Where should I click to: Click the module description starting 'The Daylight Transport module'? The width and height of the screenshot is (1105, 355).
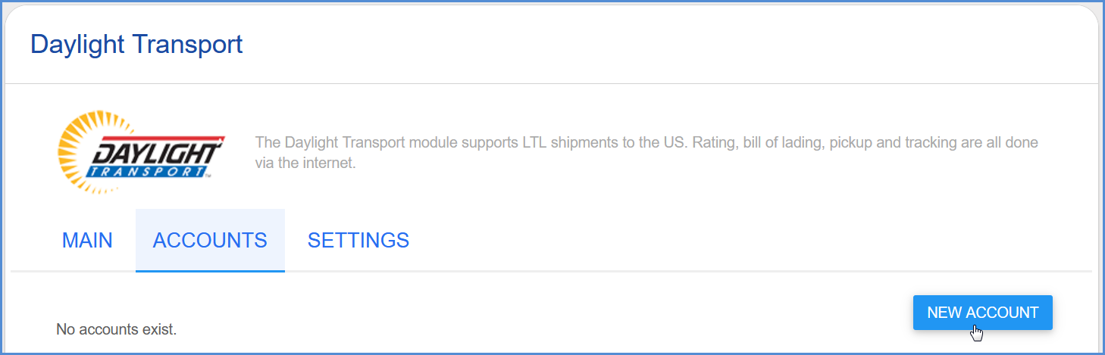(x=646, y=152)
